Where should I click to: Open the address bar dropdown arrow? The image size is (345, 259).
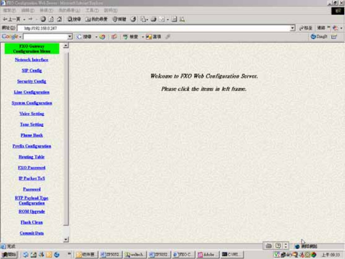[293, 28]
